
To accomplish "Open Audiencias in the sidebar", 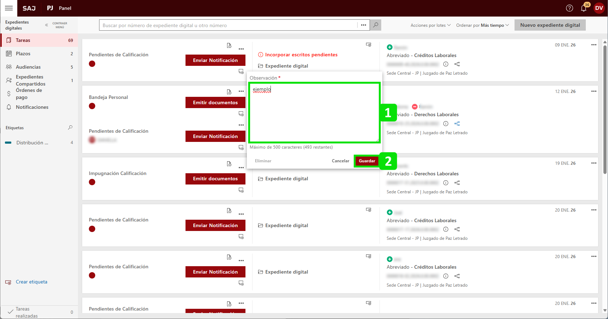I will pyautogui.click(x=28, y=67).
